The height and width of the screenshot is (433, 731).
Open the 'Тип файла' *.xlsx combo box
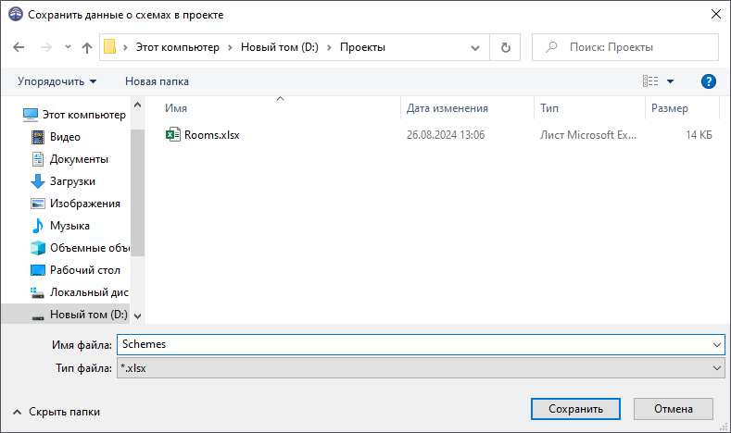[x=421, y=368]
